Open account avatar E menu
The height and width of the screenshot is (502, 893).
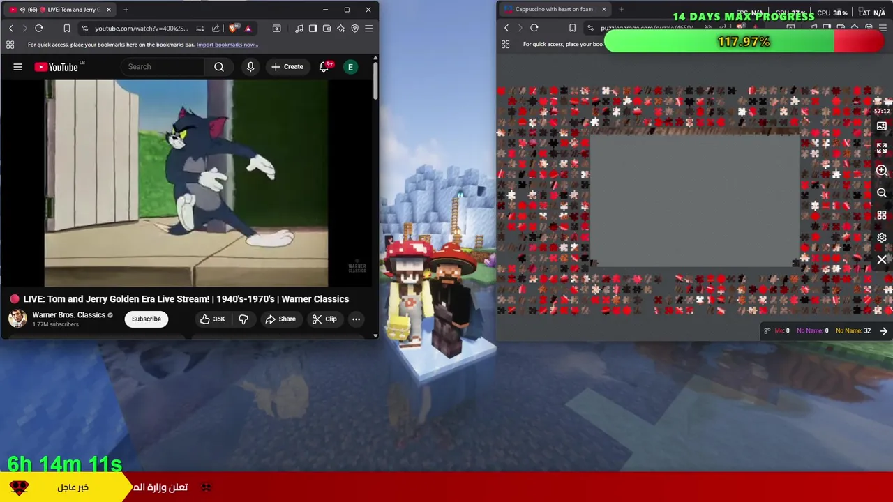pos(350,67)
